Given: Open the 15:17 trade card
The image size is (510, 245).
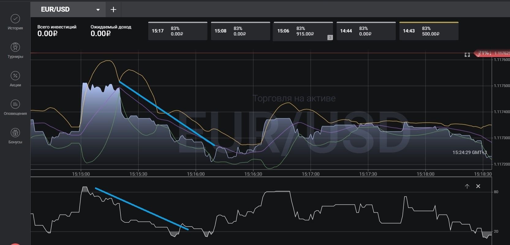Looking at the screenshot, I should click(178, 31).
